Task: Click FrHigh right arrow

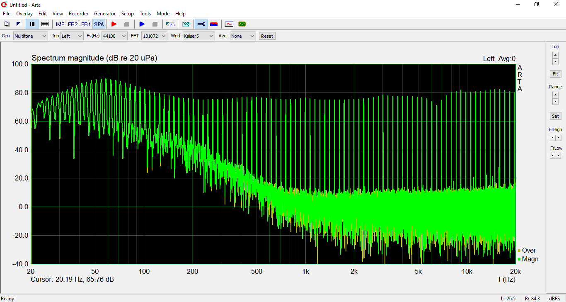Action: [x=558, y=138]
